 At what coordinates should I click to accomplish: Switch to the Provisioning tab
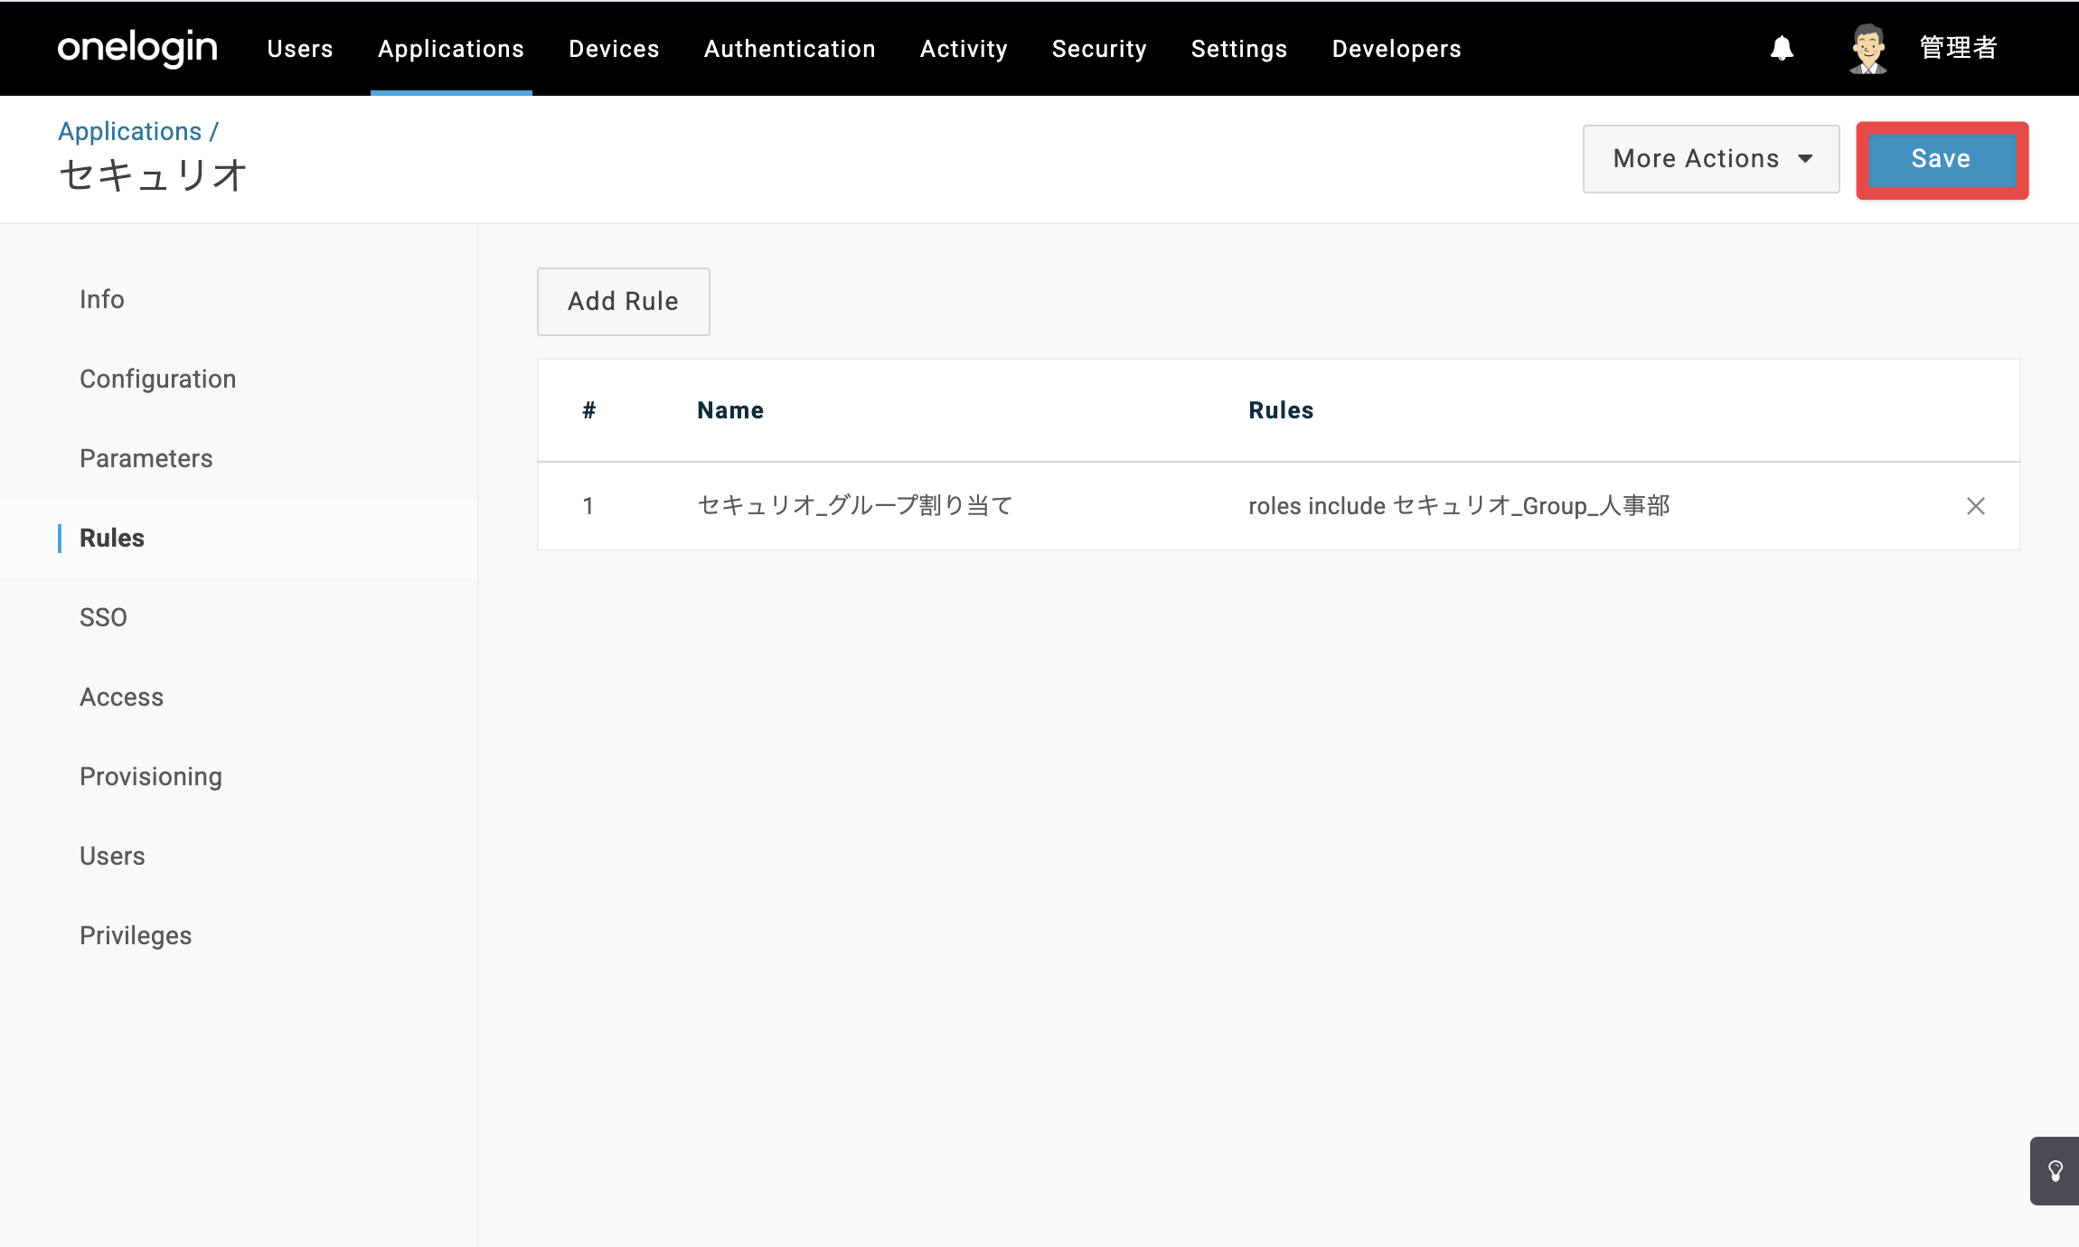[151, 776]
